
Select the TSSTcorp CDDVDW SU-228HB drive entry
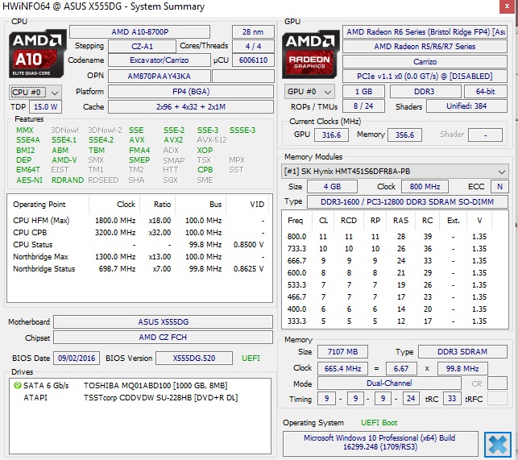139,397
